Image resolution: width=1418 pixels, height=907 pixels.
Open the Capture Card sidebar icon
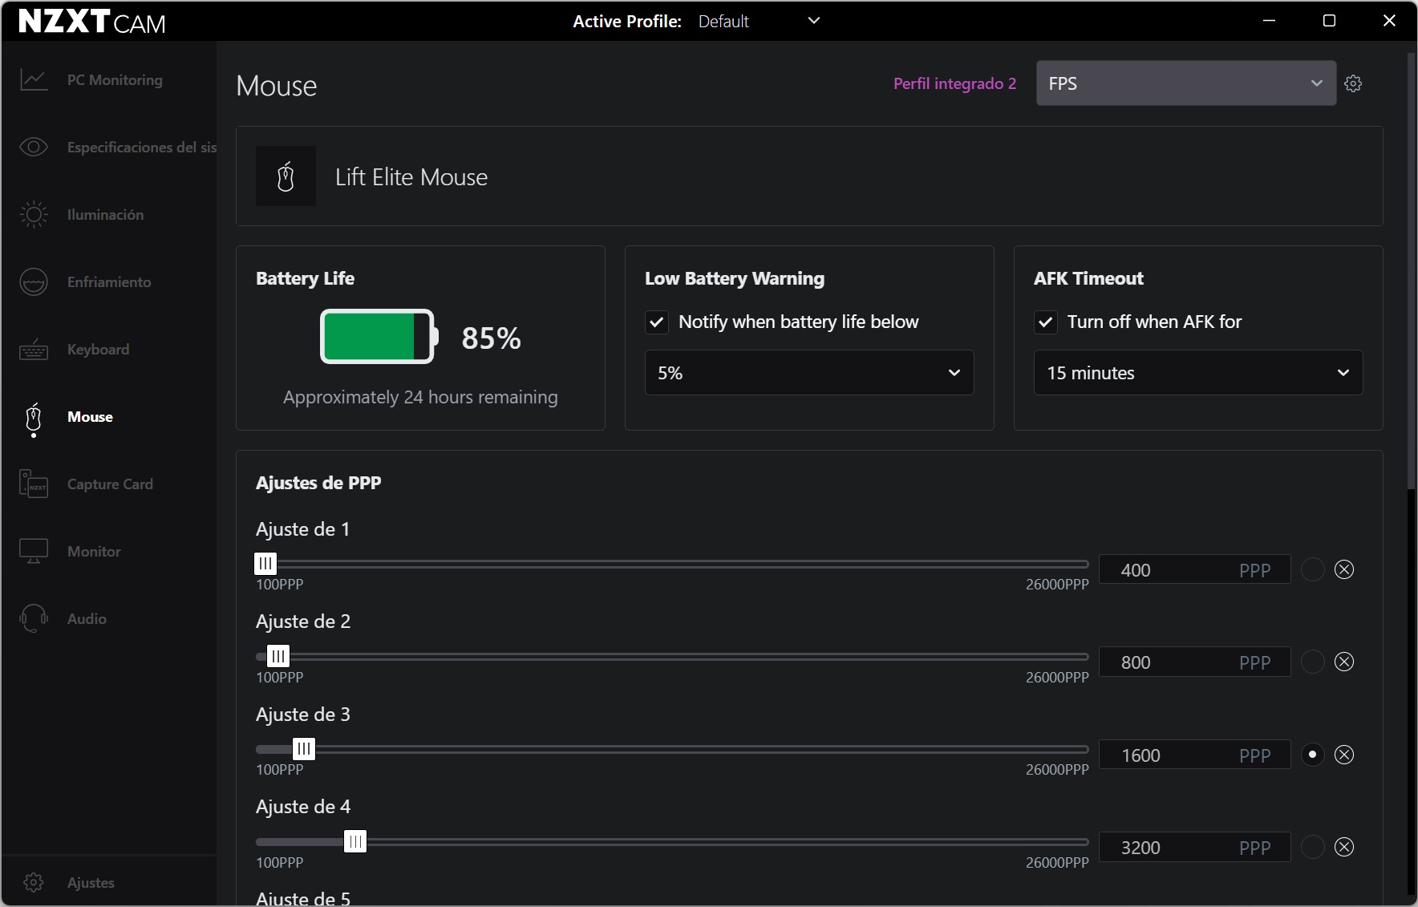point(34,484)
